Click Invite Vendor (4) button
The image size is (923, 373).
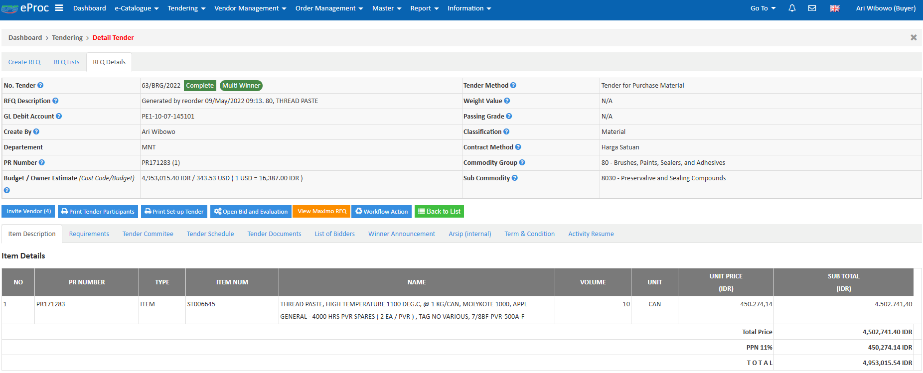point(28,212)
